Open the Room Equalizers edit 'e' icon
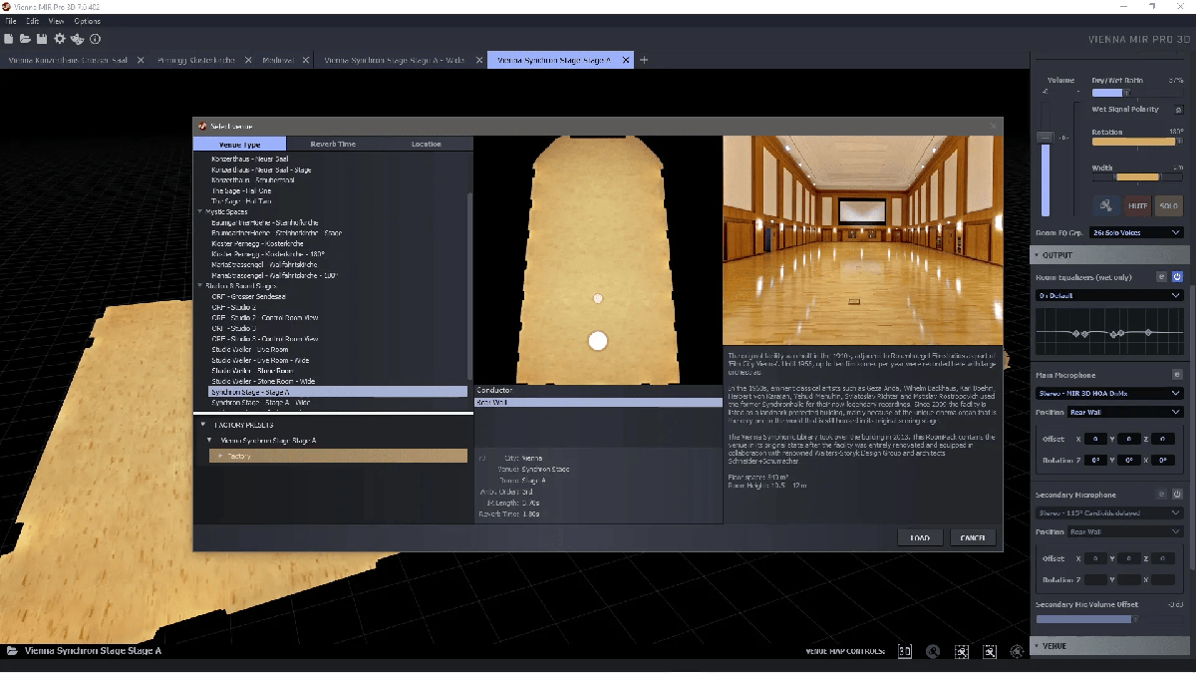1196x673 pixels. pos(1161,276)
